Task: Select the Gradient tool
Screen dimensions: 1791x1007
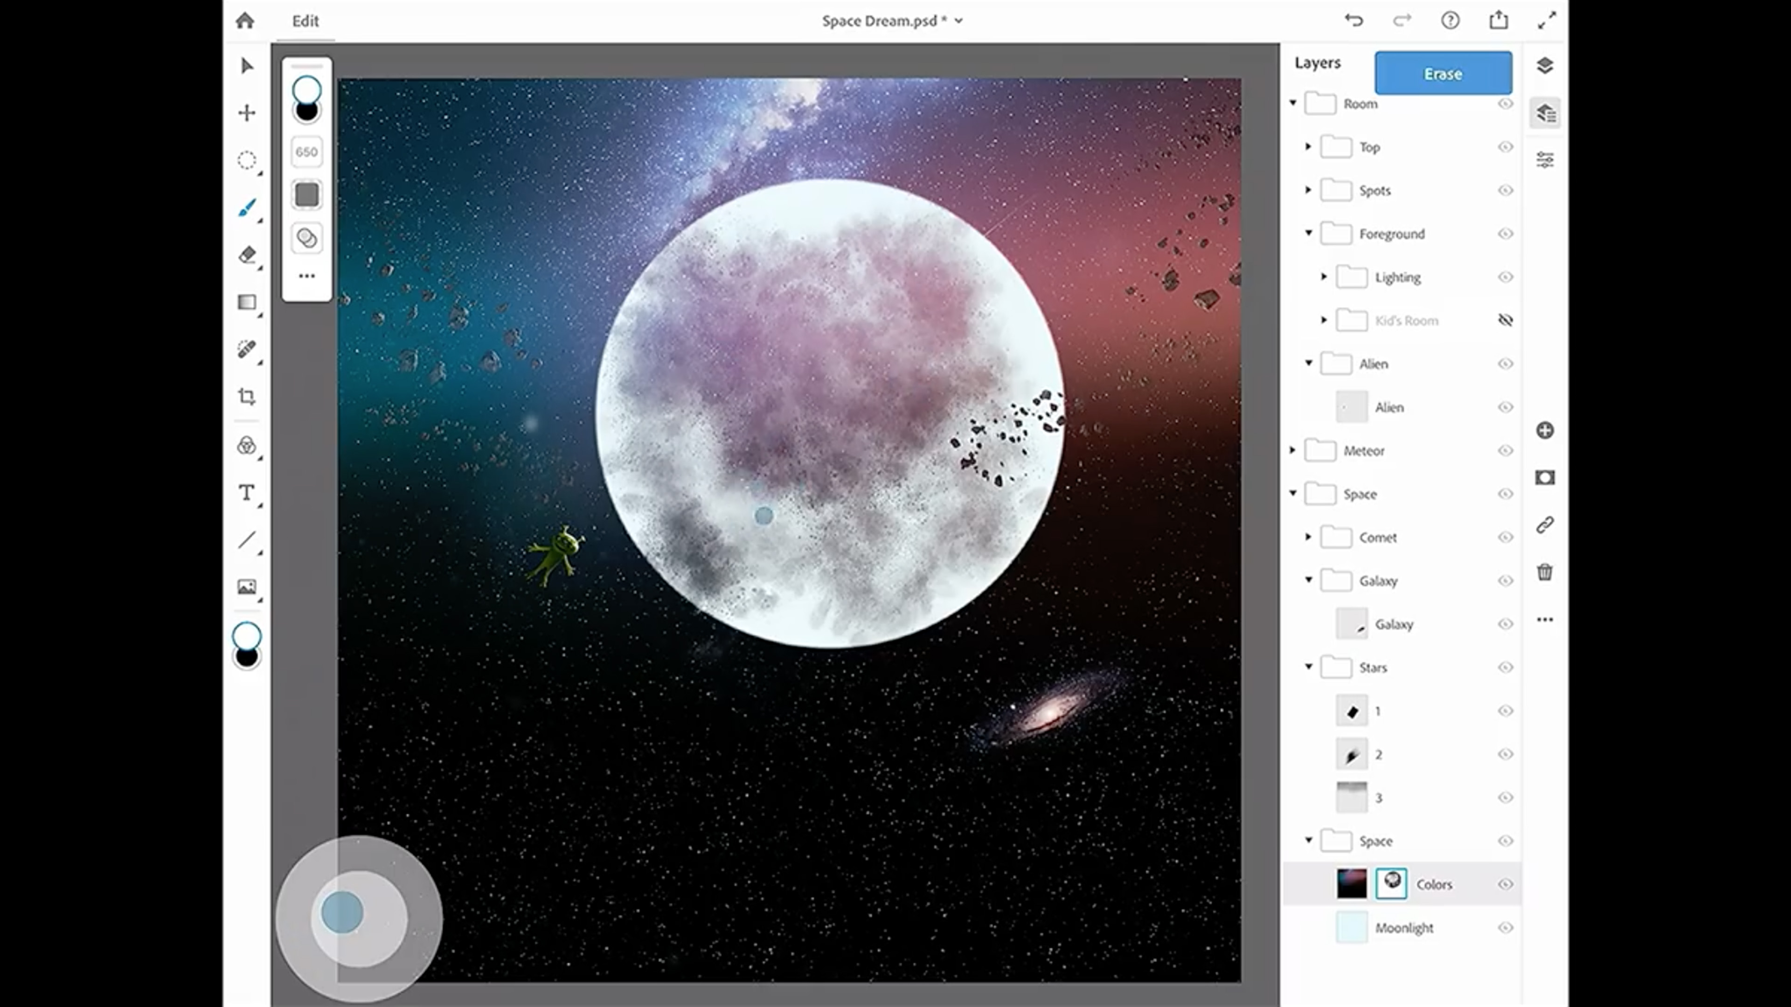Action: coord(247,302)
